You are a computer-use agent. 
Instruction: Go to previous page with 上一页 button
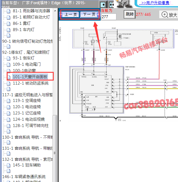(70, 15)
